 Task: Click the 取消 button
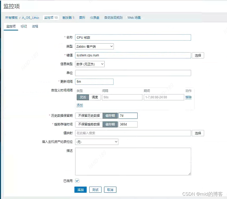click(x=110, y=190)
